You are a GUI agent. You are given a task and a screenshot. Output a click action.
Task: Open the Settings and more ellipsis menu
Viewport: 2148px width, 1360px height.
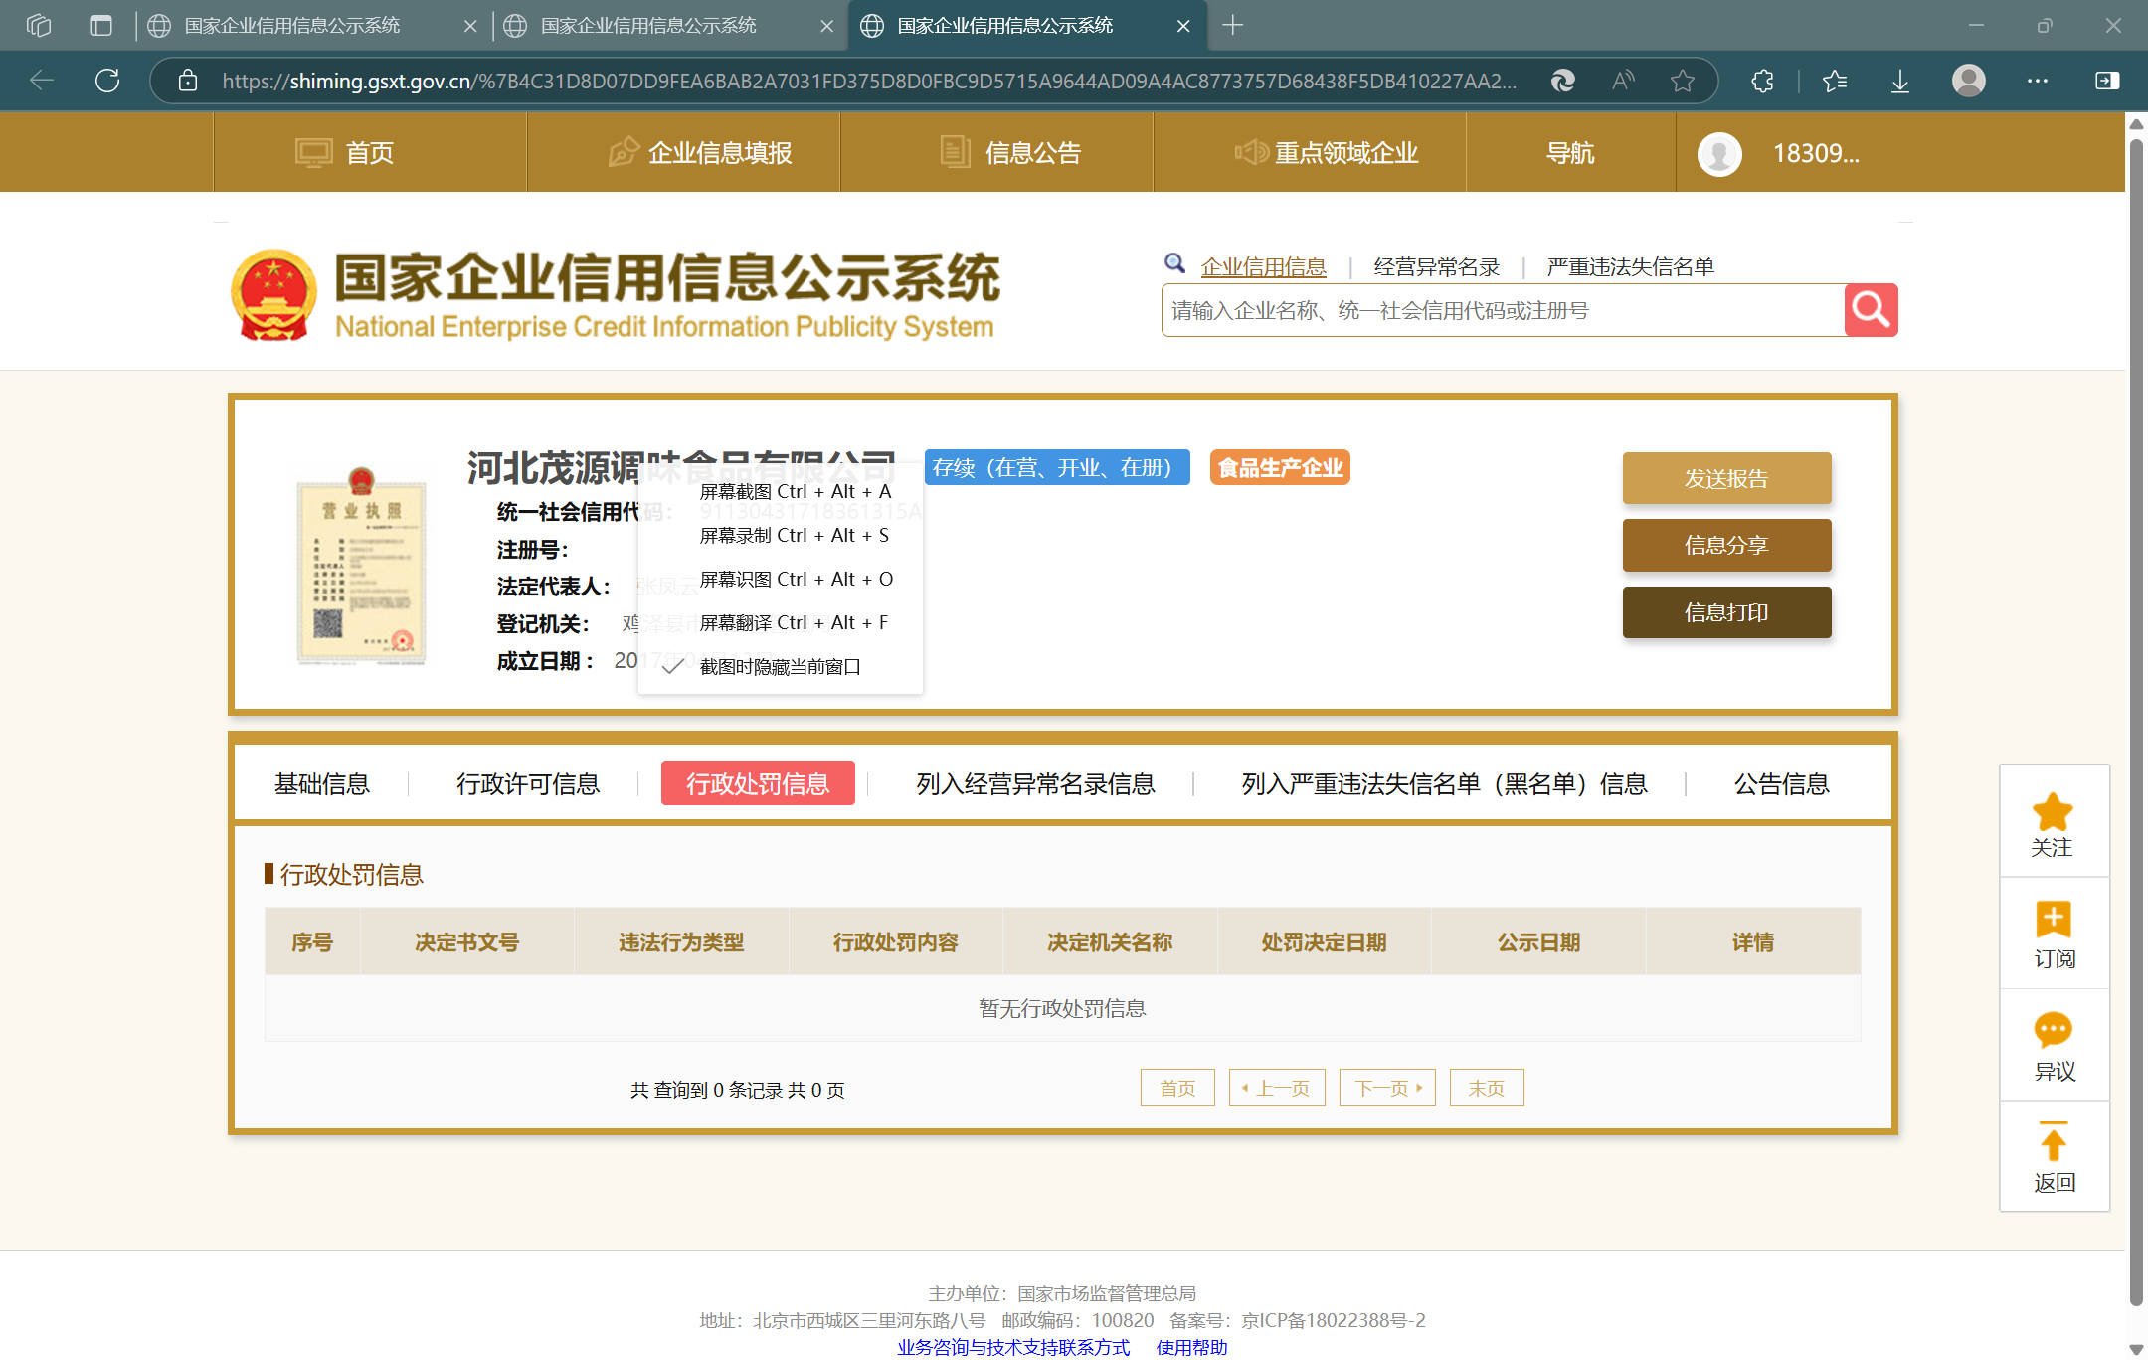coord(2038,81)
